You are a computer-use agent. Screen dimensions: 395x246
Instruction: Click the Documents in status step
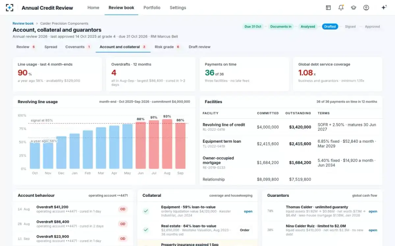point(281,27)
